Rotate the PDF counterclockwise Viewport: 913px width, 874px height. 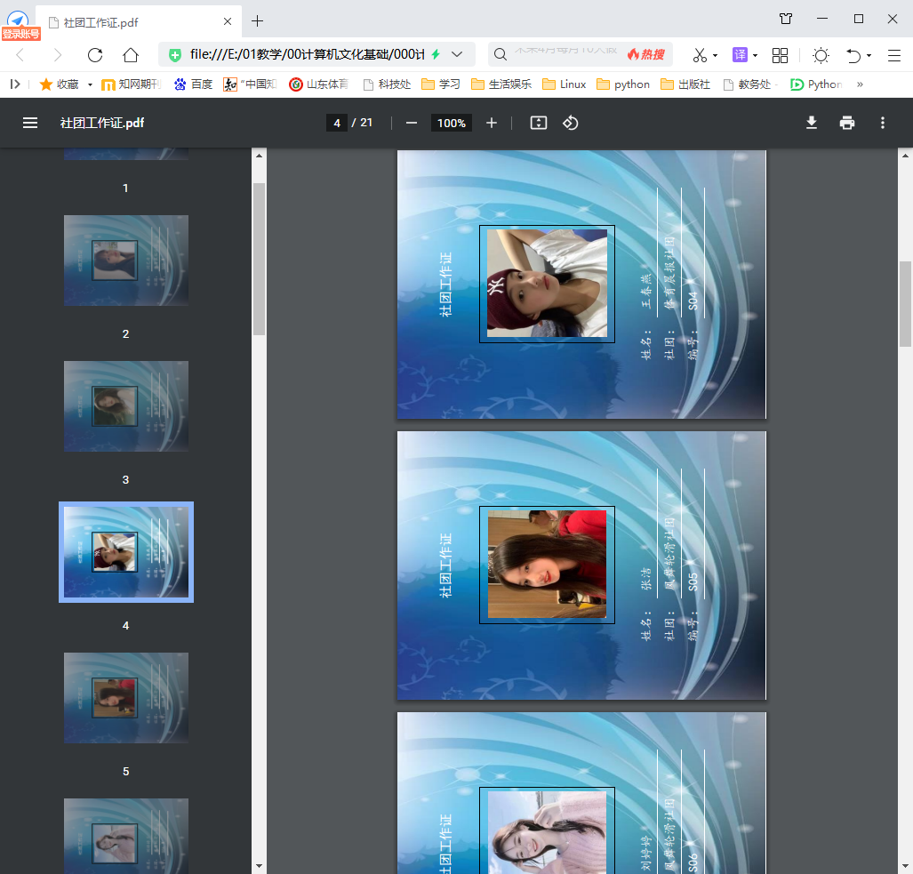click(x=571, y=123)
